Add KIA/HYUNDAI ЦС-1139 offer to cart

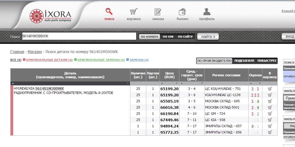(270, 95)
